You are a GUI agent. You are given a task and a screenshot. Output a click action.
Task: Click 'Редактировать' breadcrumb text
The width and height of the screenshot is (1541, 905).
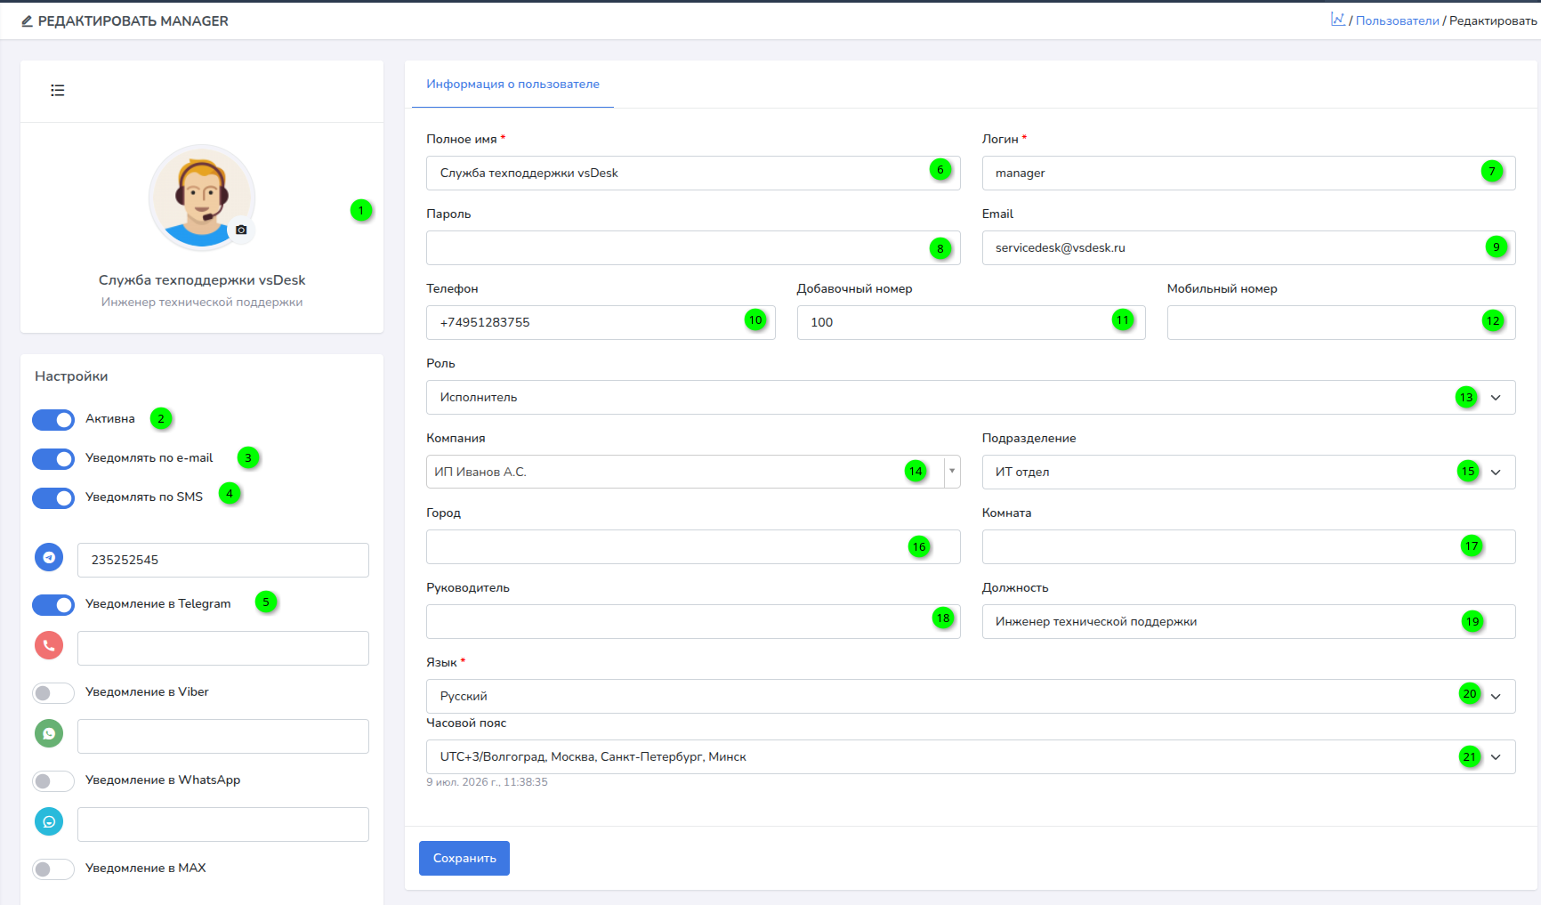pos(1493,21)
